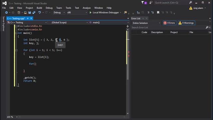Click the C++ Testing project icon
213x120 pixels.
point(9,22)
